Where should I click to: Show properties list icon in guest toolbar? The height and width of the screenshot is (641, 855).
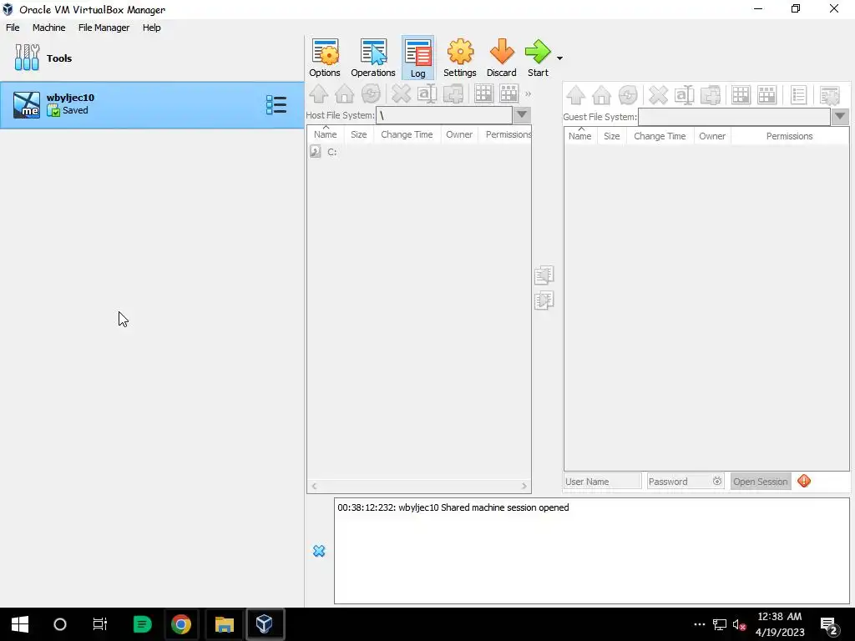pos(798,95)
